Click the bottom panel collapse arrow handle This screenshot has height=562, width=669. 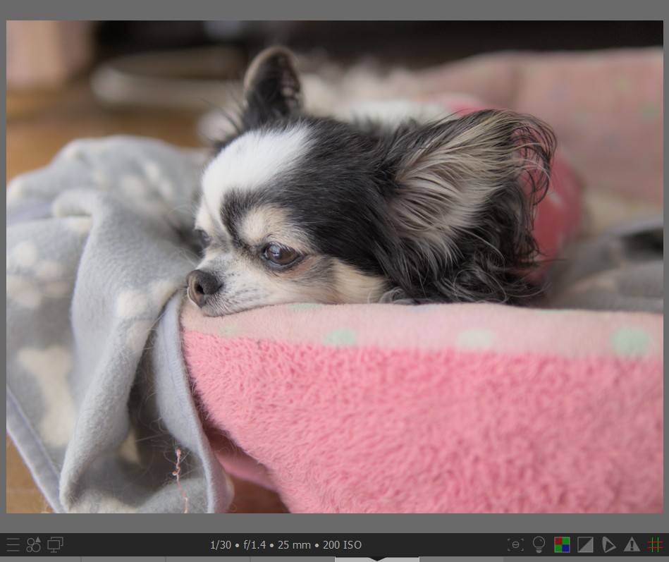[376, 559]
